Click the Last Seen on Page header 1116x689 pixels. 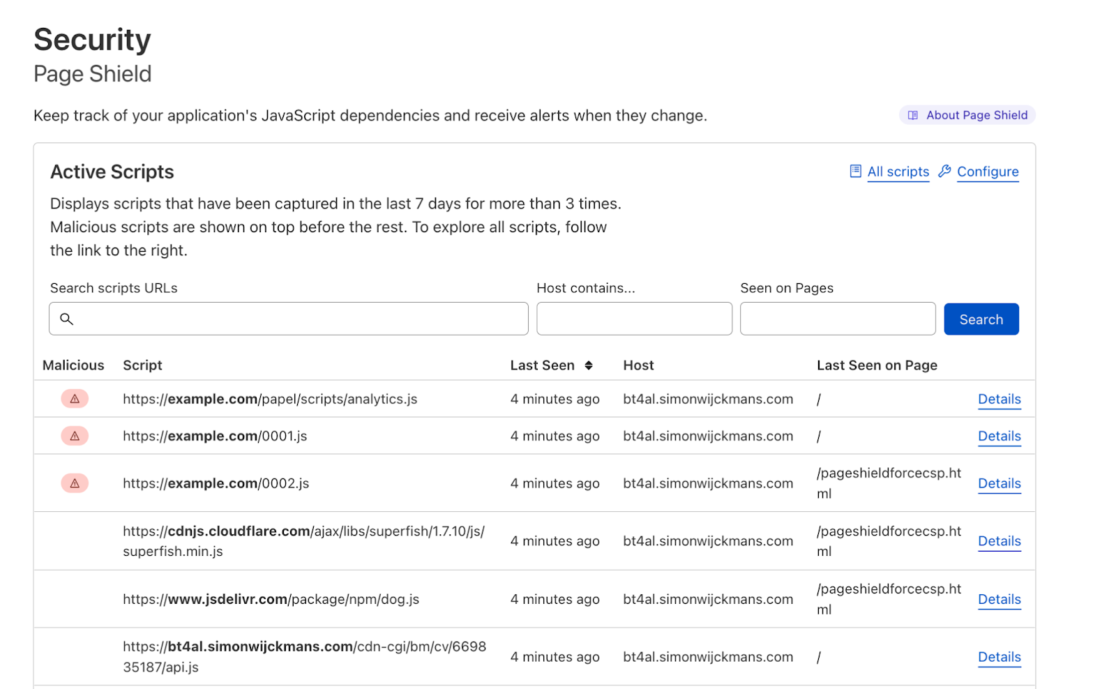point(877,365)
